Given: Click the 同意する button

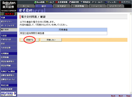Looking at the screenshot, I should pos(30,40).
